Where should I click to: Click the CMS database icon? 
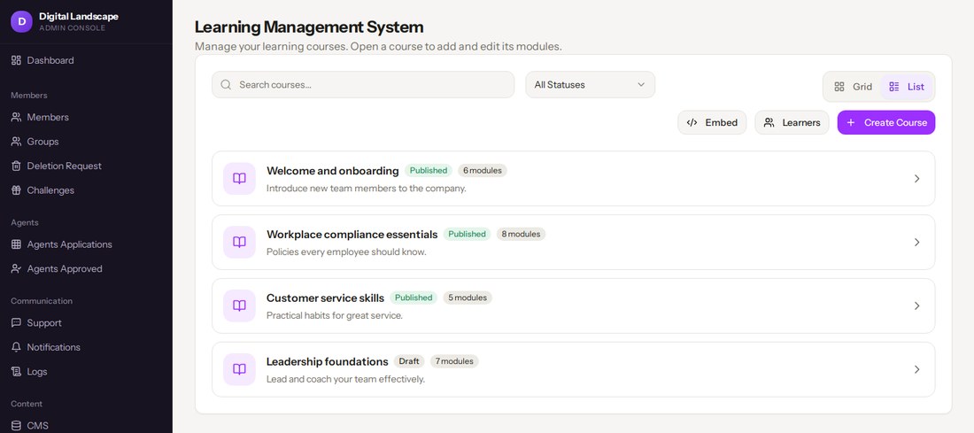point(16,426)
